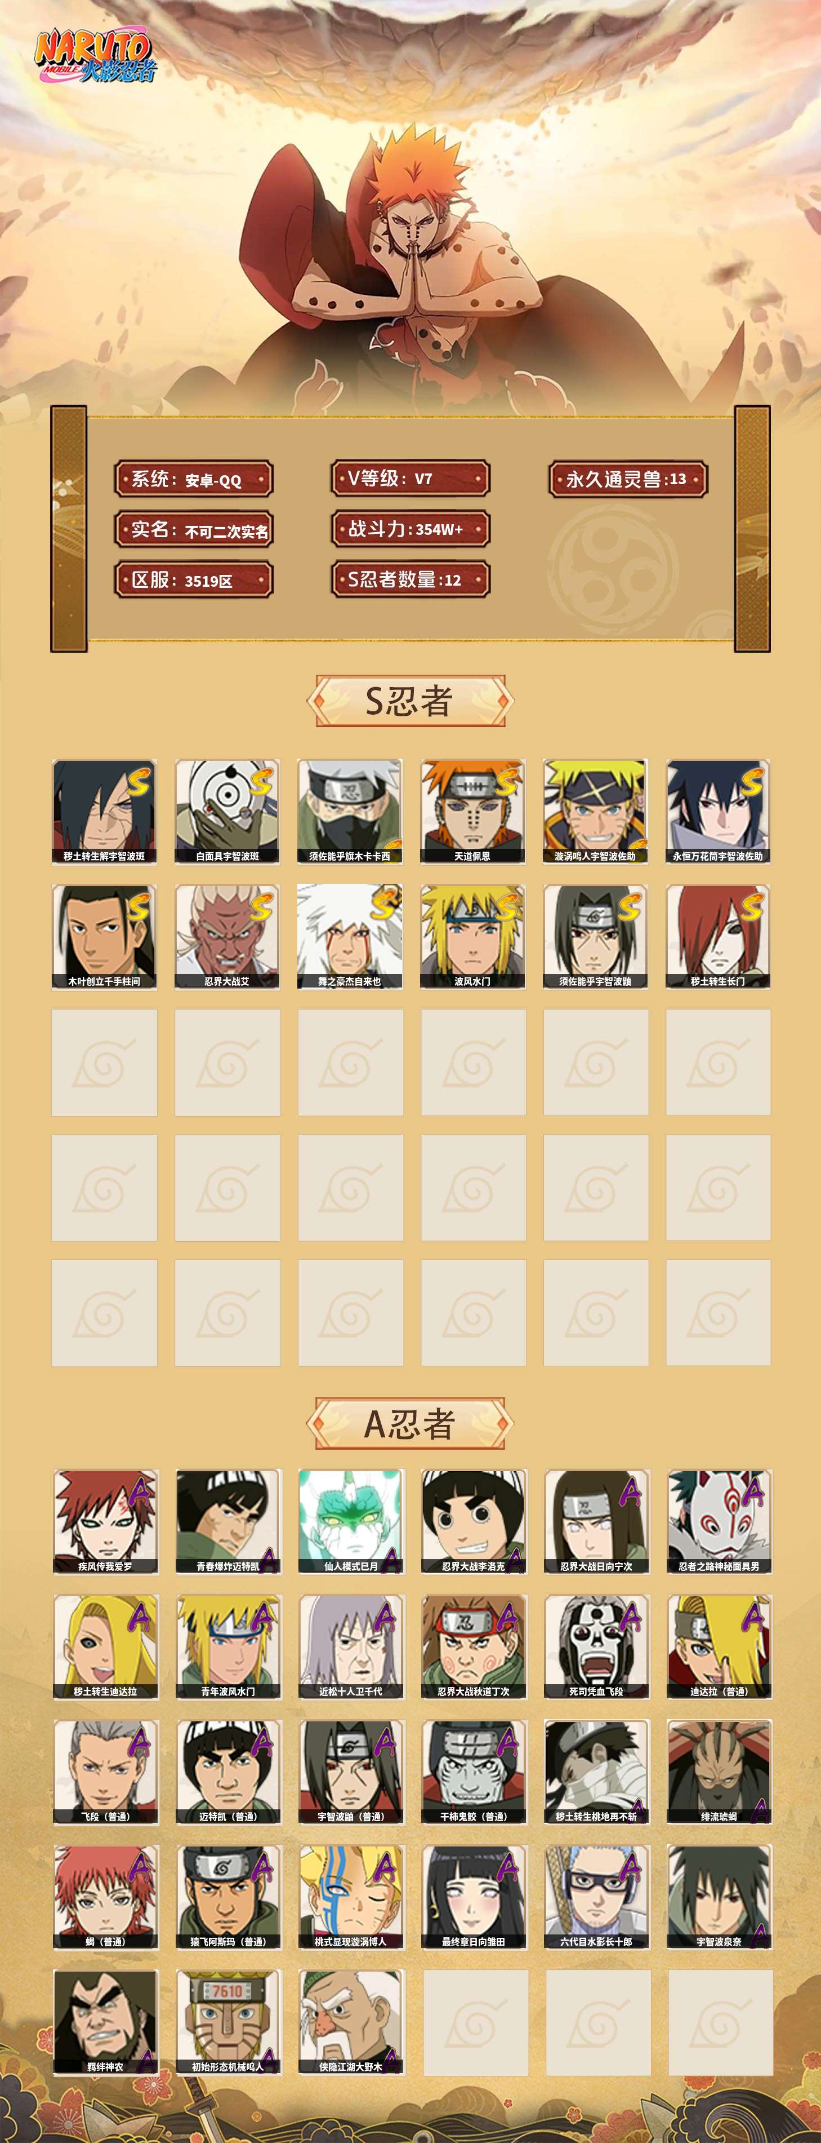Select the 疾风传我爱罗 A ninja
This screenshot has height=2143, width=821.
(x=105, y=1521)
